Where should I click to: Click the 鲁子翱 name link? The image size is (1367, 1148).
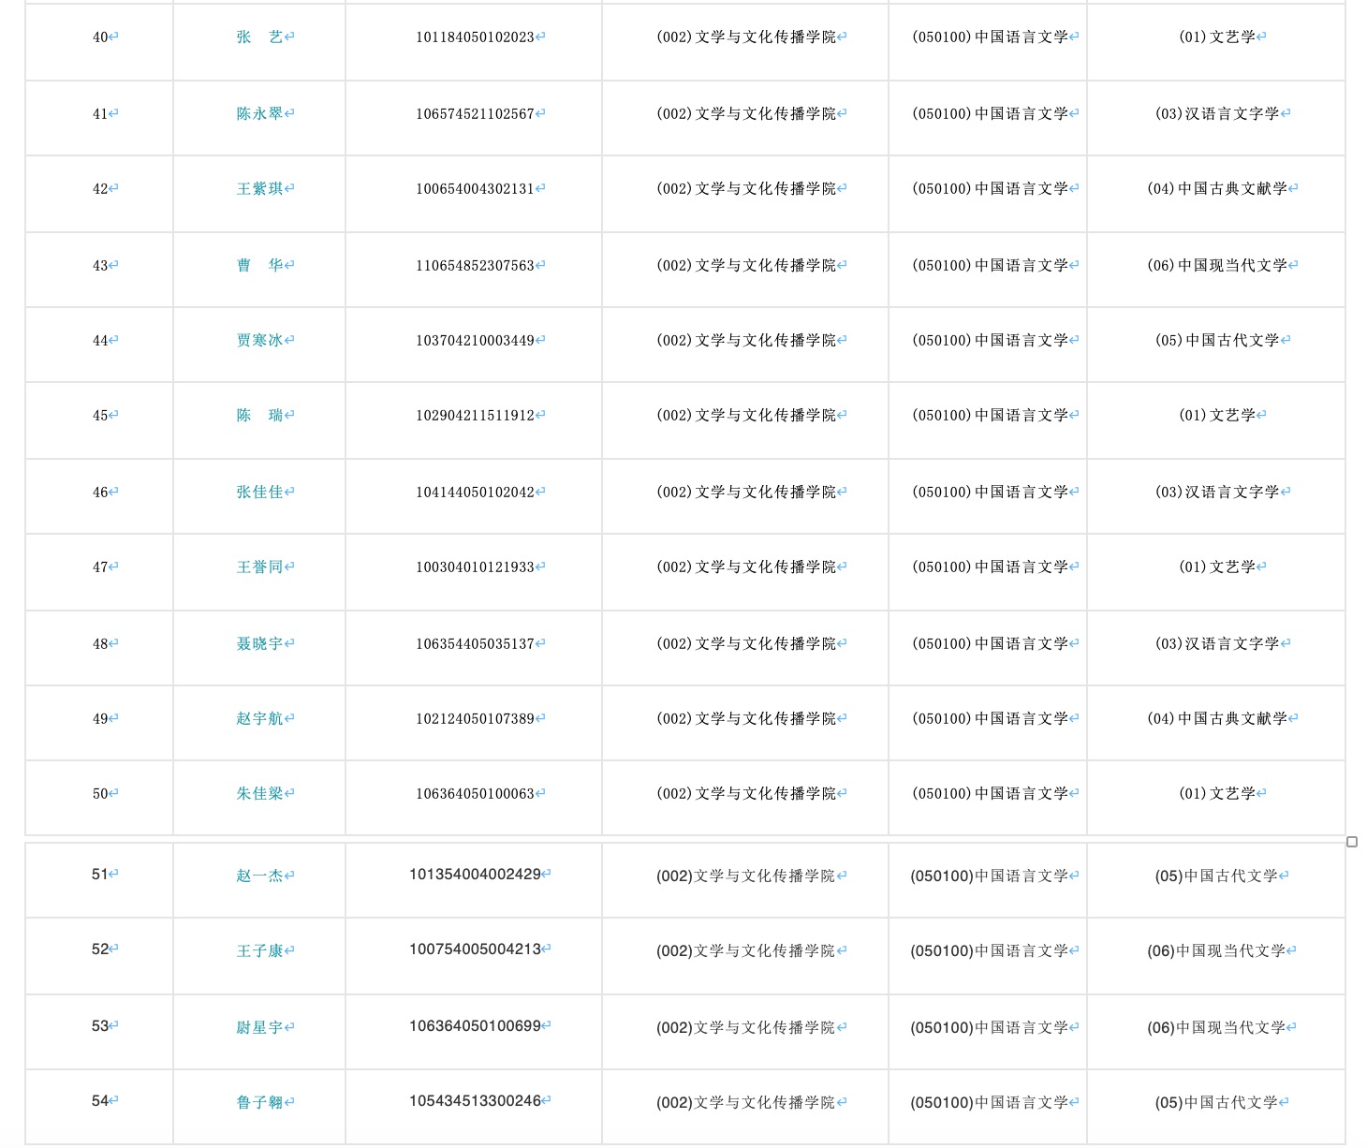(259, 1102)
